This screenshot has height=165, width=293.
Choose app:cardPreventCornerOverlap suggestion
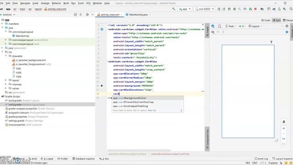point(147,102)
